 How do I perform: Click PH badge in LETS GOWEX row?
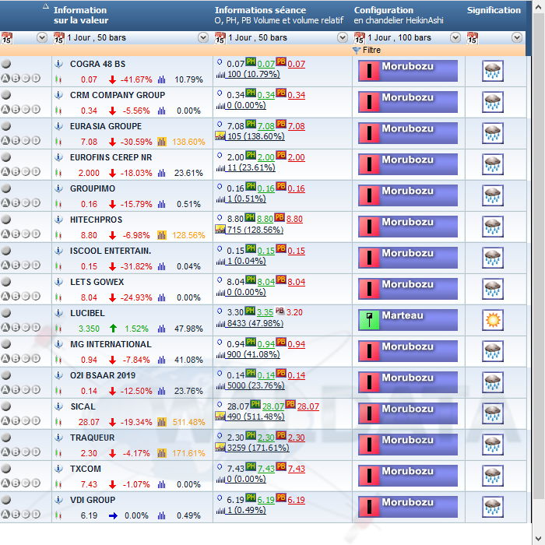[x=251, y=280]
